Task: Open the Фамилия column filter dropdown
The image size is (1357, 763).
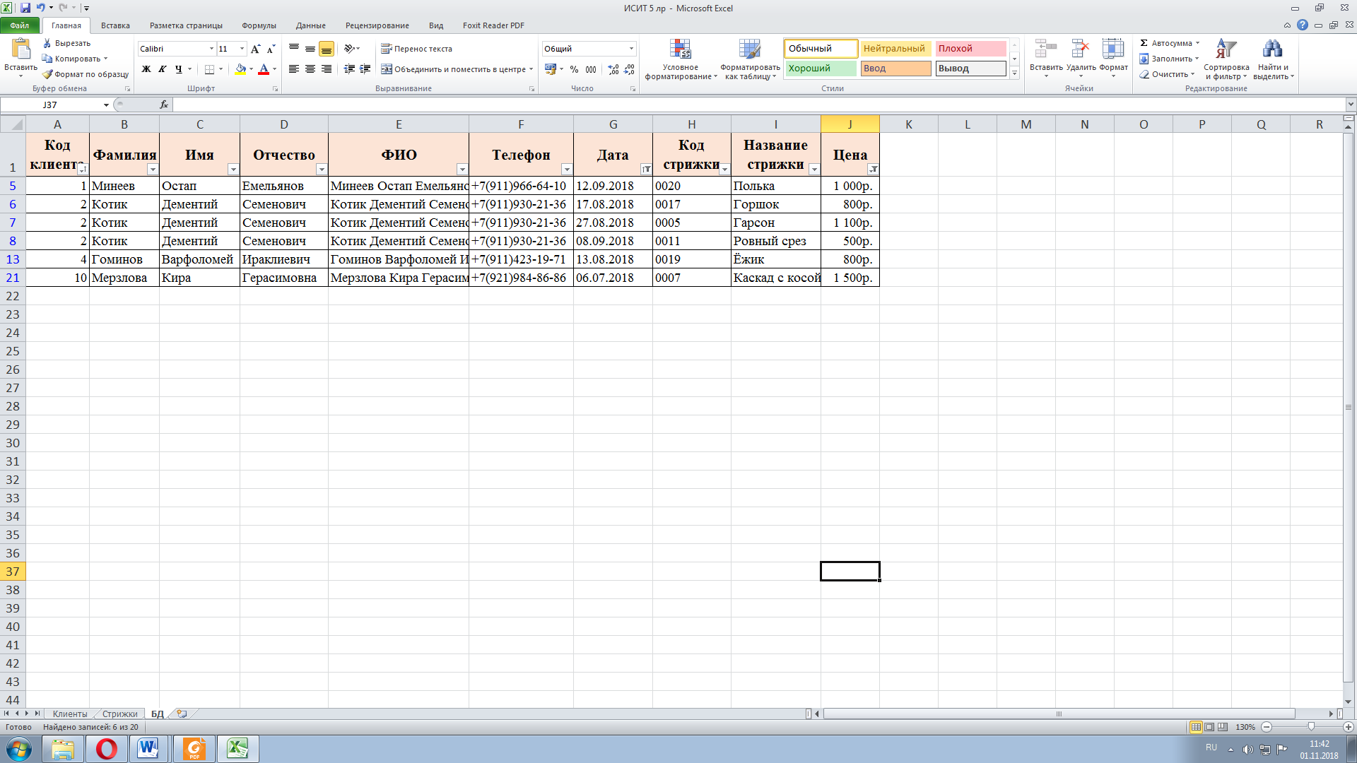Action: click(x=153, y=170)
